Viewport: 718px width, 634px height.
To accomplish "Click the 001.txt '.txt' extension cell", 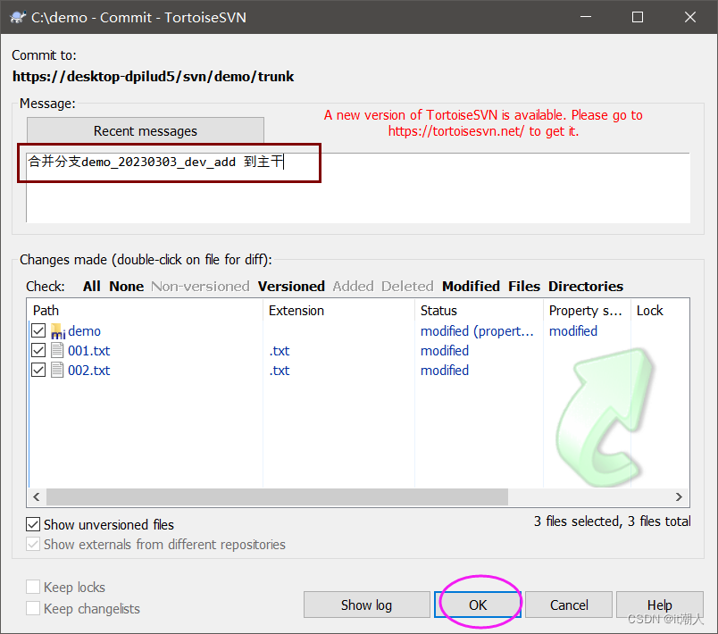I will click(280, 351).
